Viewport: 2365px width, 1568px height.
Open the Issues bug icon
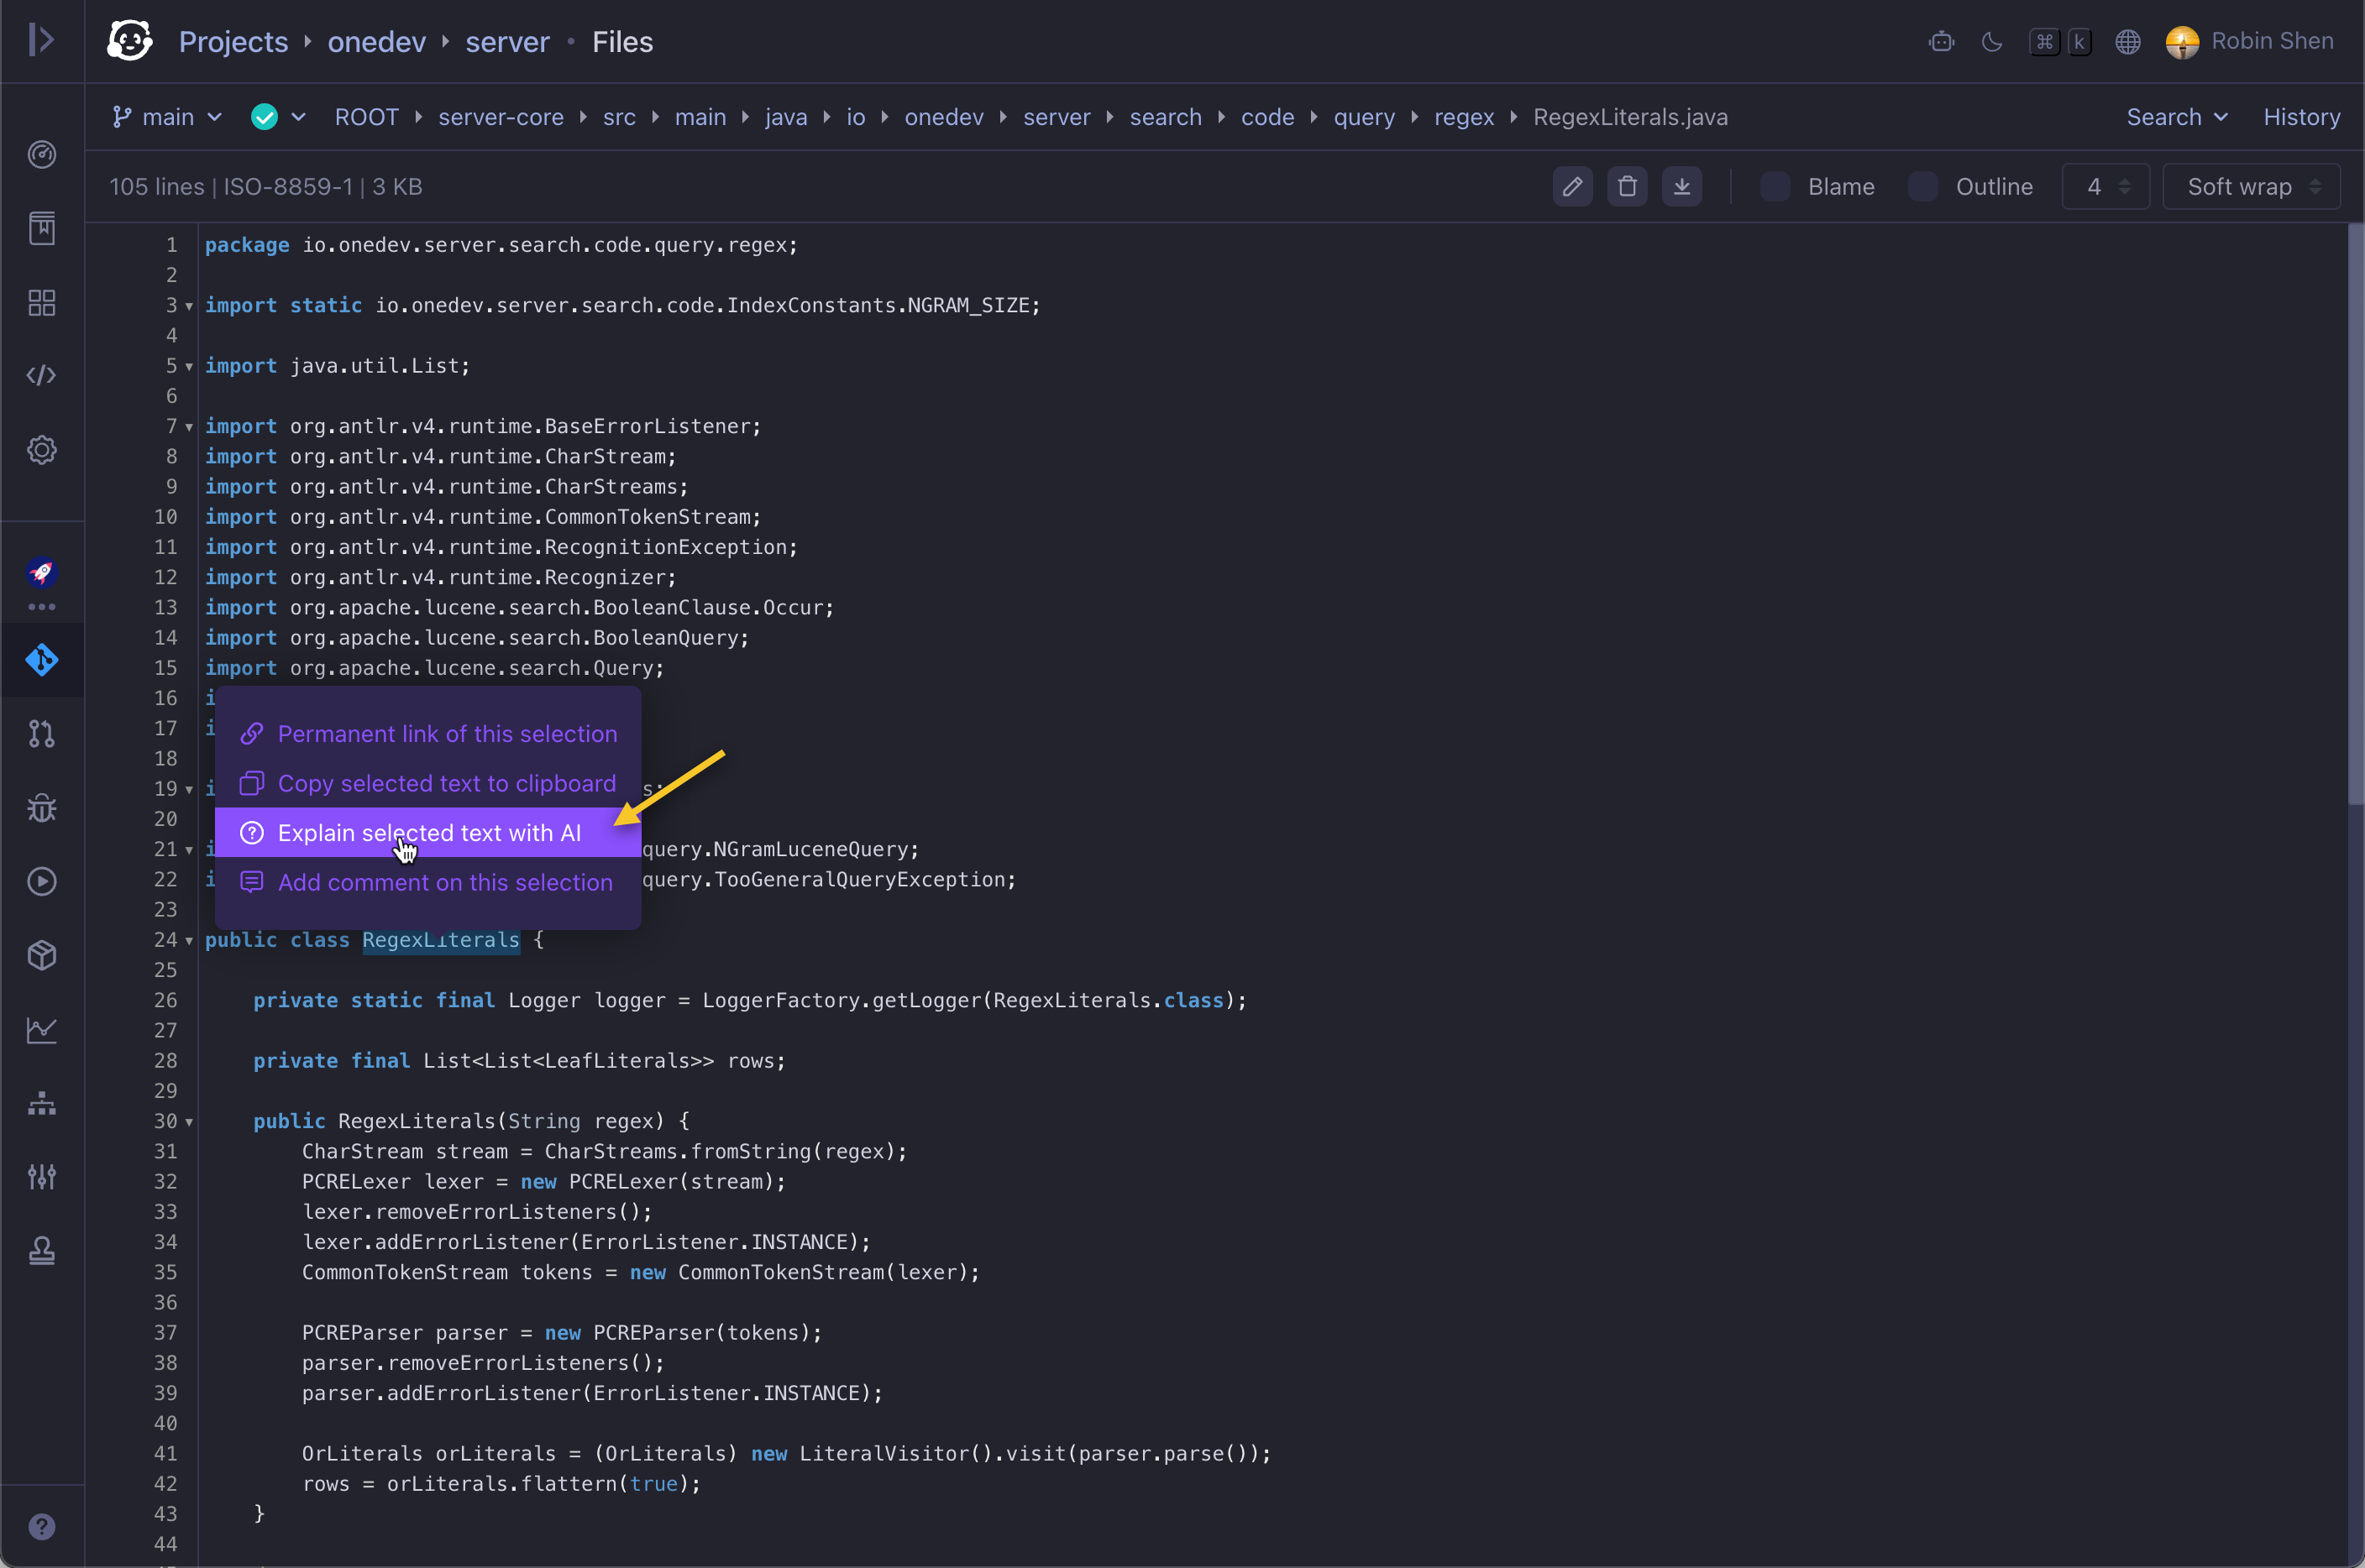(42, 808)
